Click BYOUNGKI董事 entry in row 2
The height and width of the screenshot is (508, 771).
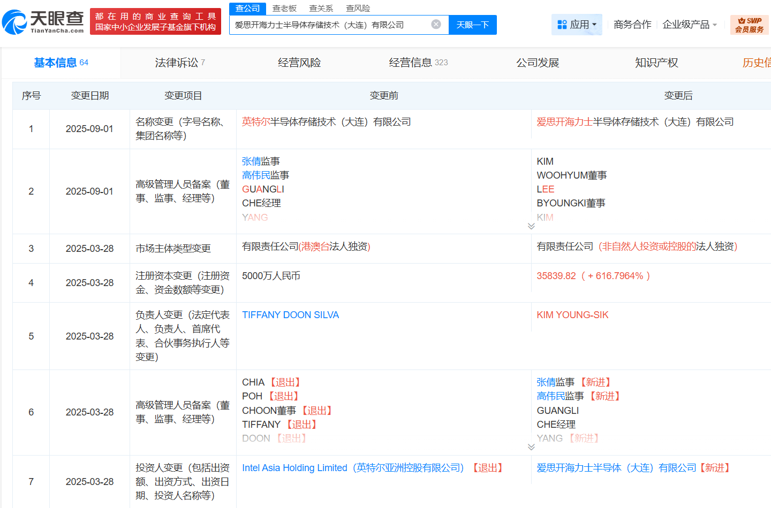click(x=571, y=203)
